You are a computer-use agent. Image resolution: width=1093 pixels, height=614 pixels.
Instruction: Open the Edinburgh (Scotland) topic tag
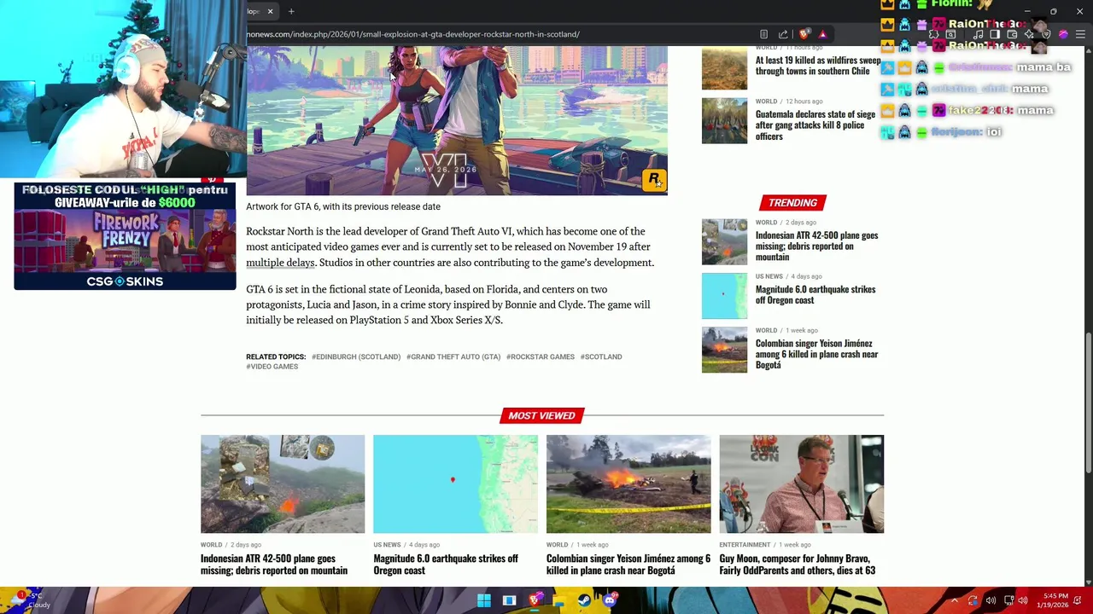tap(356, 356)
